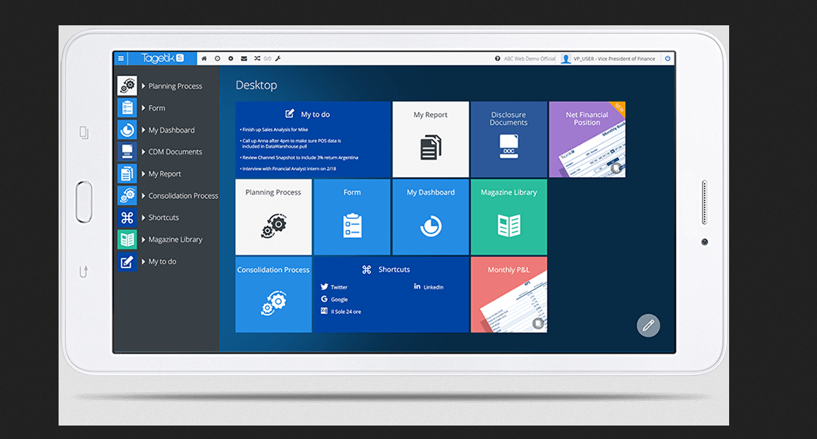Select My to do sidebar item
Viewport: 817px width, 439px height.
[x=162, y=262]
